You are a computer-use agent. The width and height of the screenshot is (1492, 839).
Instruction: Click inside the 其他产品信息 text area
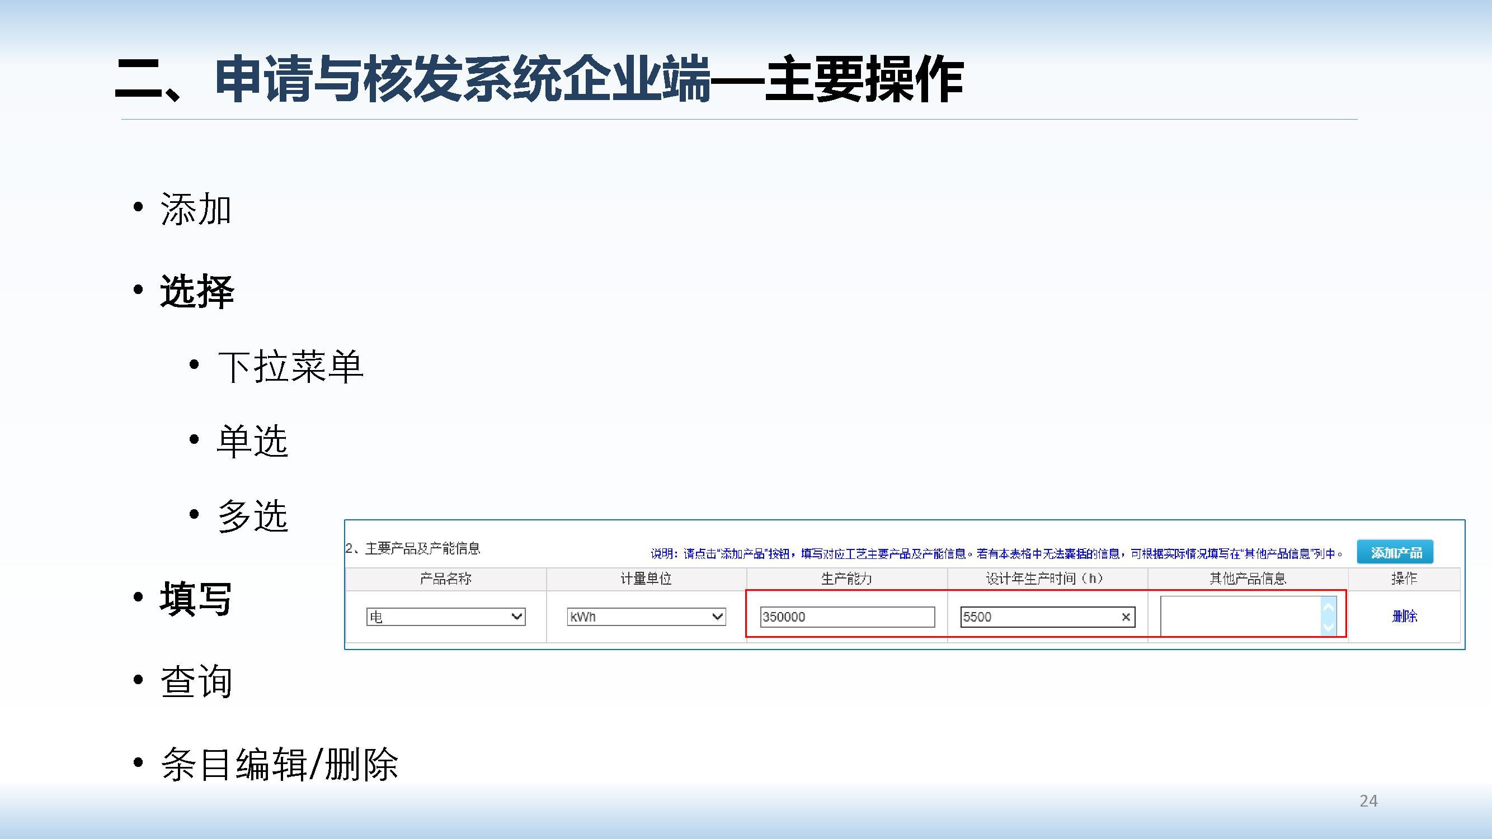coord(1240,616)
